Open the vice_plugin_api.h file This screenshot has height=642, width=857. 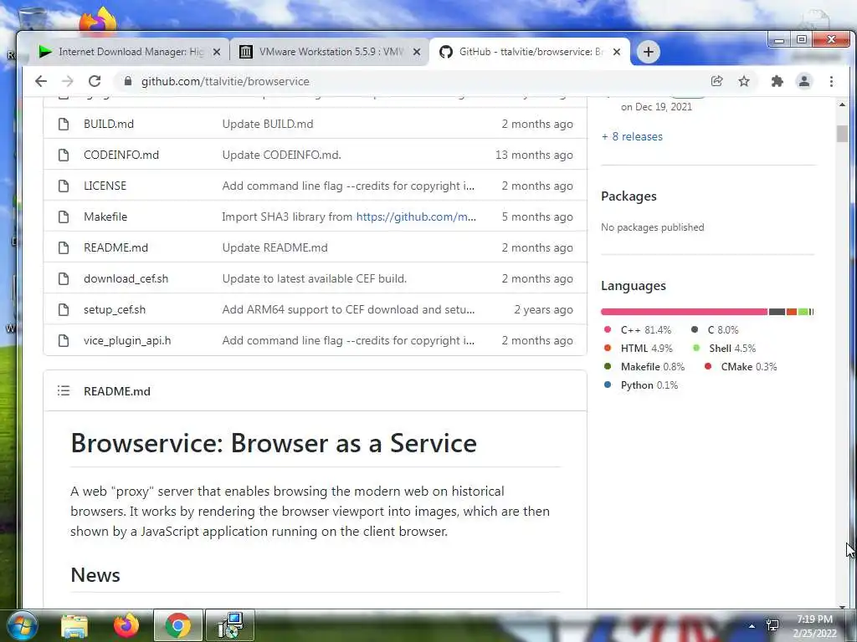[x=127, y=341]
